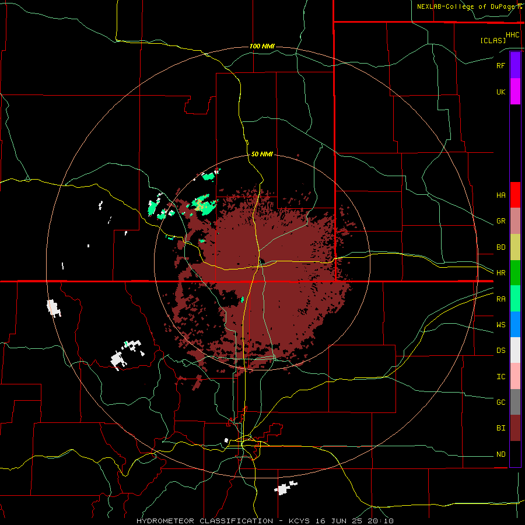Click the DS legend label

pos(501,351)
